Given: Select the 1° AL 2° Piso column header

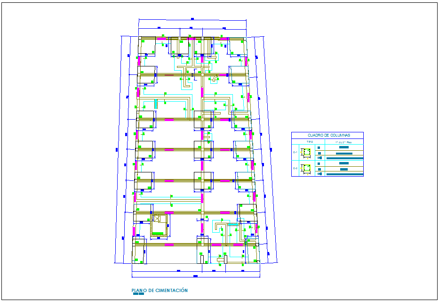Looking at the screenshot, I should (x=343, y=142).
